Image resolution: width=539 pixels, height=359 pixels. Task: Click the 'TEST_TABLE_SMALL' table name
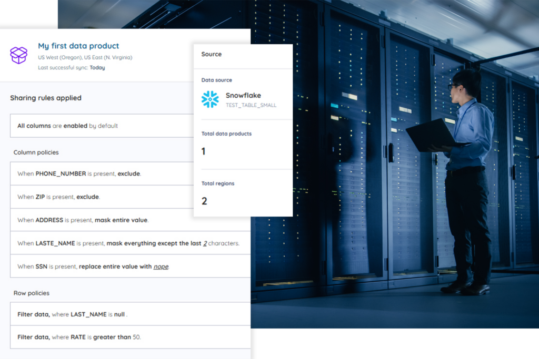coord(251,105)
